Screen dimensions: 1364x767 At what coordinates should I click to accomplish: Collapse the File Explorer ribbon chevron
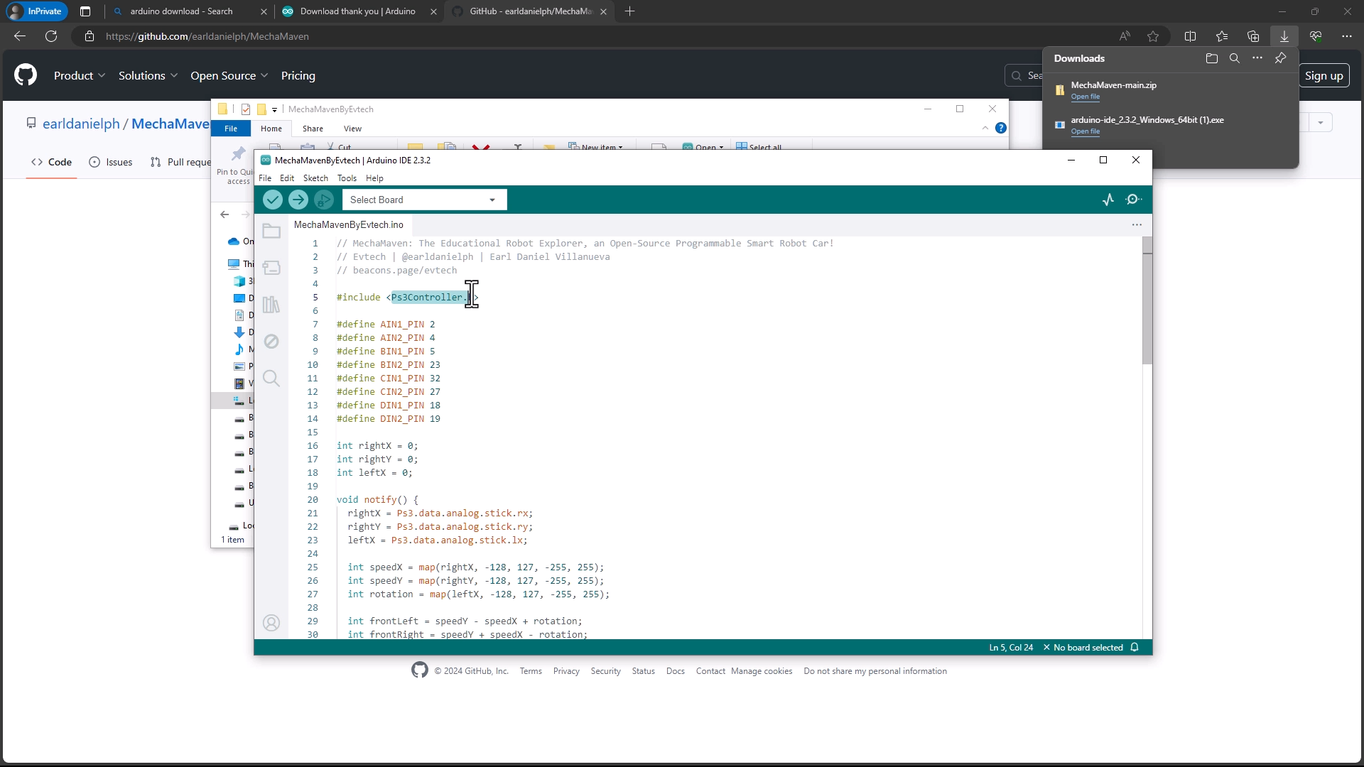click(985, 128)
